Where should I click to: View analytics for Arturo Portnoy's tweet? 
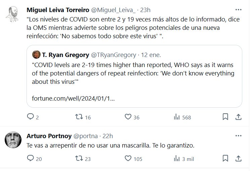(x=176, y=159)
